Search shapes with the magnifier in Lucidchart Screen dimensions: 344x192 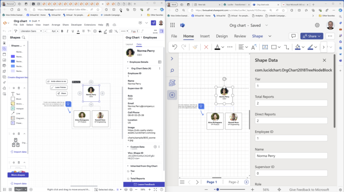[x=24, y=38]
